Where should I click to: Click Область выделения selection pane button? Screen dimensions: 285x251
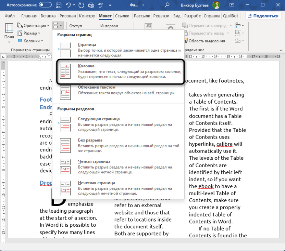pyautogui.click(x=204, y=41)
